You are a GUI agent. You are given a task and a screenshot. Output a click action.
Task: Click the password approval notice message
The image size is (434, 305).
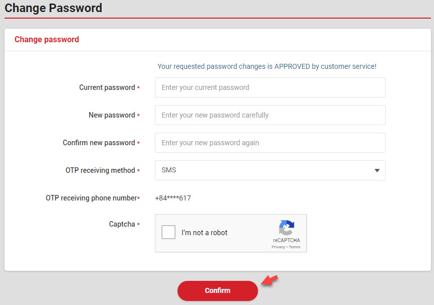266,66
